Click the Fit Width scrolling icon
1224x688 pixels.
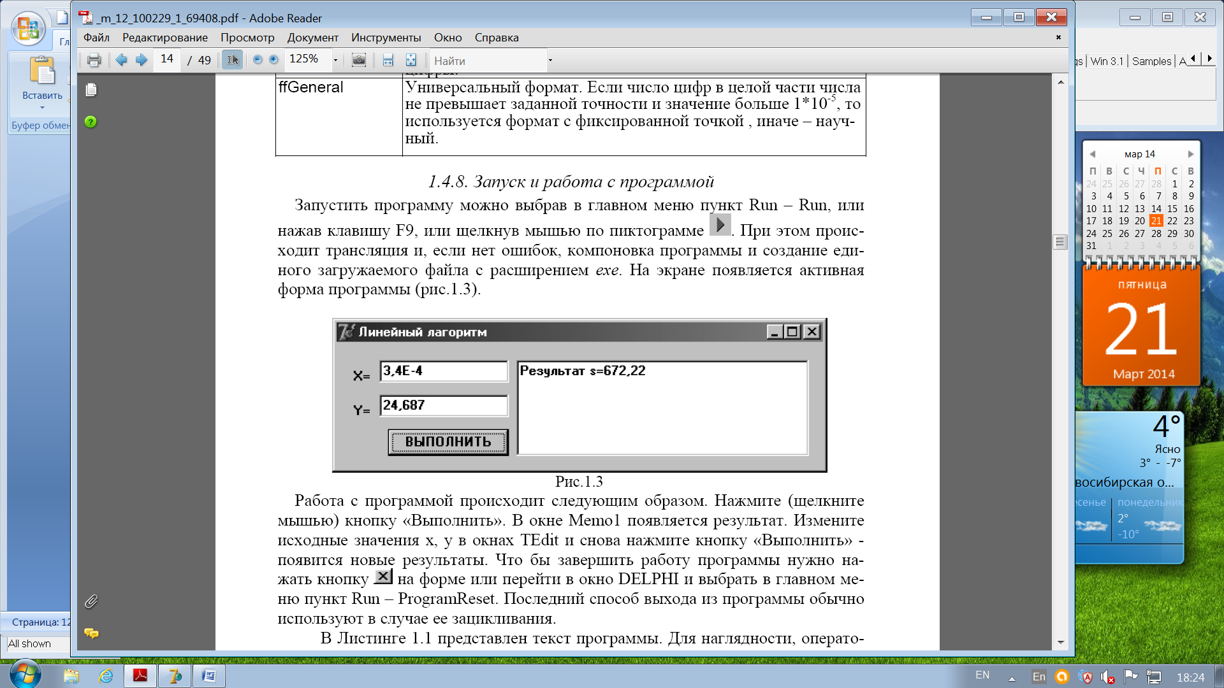(388, 61)
